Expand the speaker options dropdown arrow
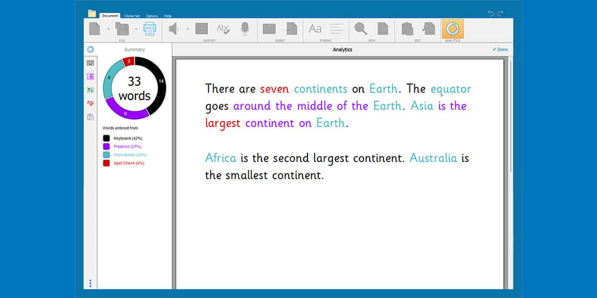Screen dimensions: 597x298 [x=187, y=29]
